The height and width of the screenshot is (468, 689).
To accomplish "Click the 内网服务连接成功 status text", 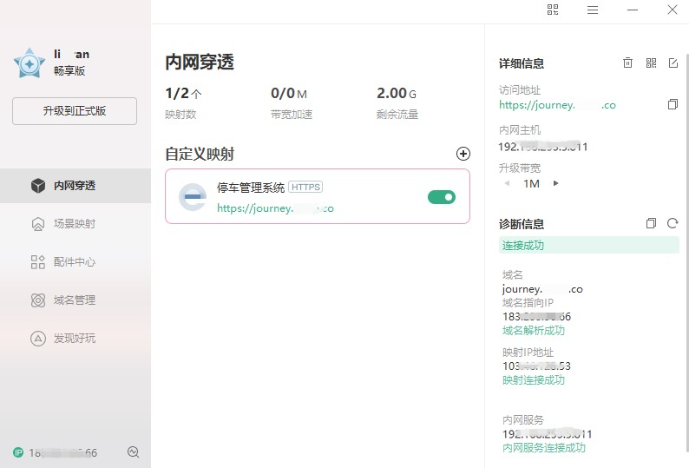I will coord(544,448).
